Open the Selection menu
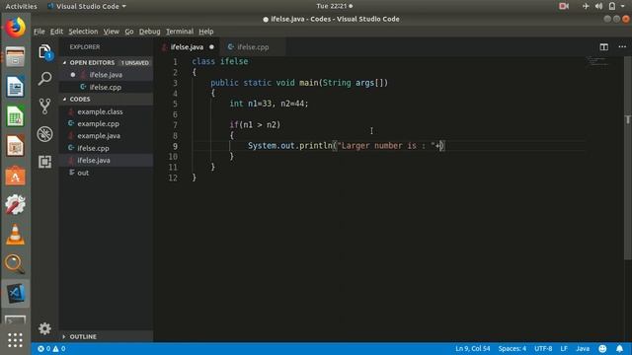The width and height of the screenshot is (632, 355). coord(83,32)
